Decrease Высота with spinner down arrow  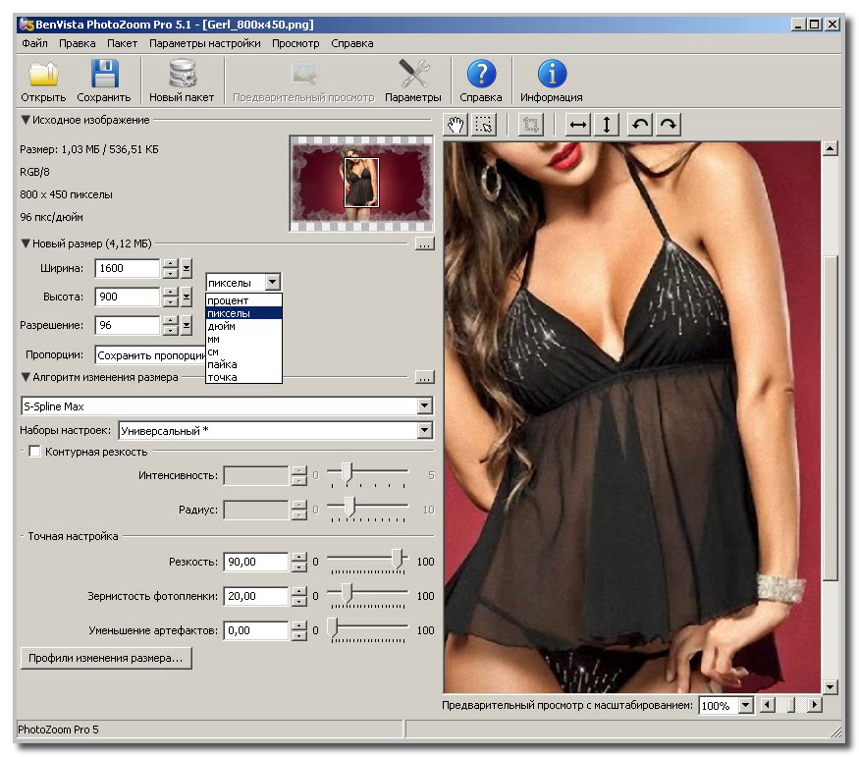pos(171,301)
